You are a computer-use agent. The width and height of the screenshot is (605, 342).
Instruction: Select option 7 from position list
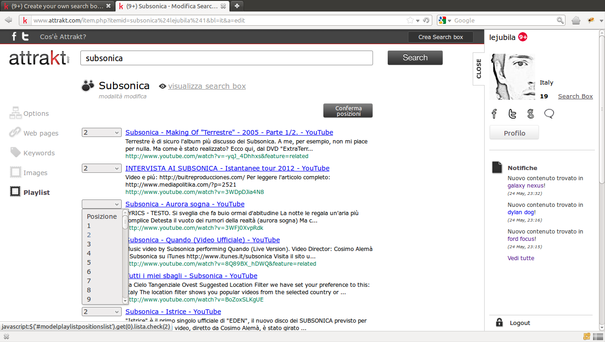pyautogui.click(x=102, y=281)
